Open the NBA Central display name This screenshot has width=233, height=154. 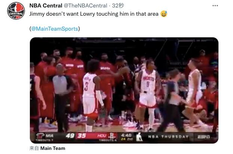(x=46, y=6)
